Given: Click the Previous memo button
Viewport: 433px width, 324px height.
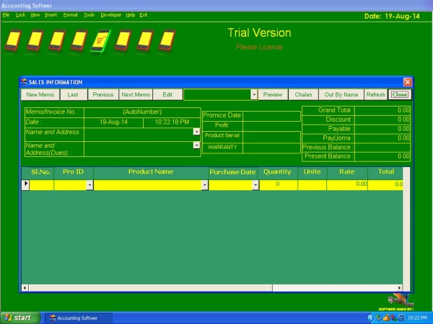Looking at the screenshot, I should point(103,94).
